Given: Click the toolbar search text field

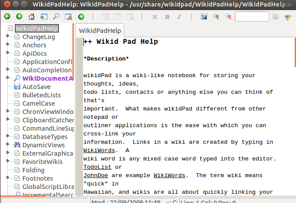Looking at the screenshot, I should point(252,16).
